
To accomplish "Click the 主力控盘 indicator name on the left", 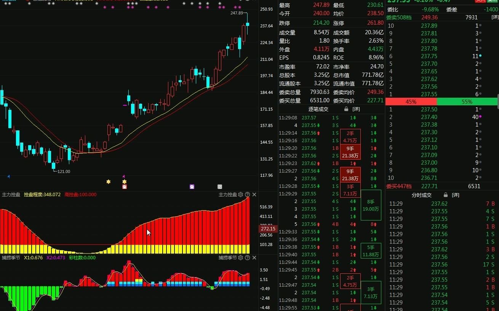I will click(11, 195).
